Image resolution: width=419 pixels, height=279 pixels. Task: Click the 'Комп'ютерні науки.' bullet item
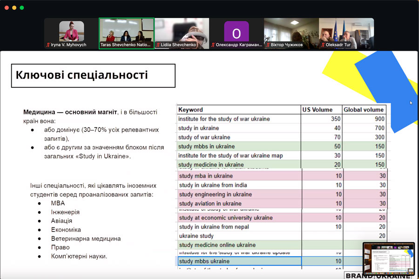pos(79,256)
